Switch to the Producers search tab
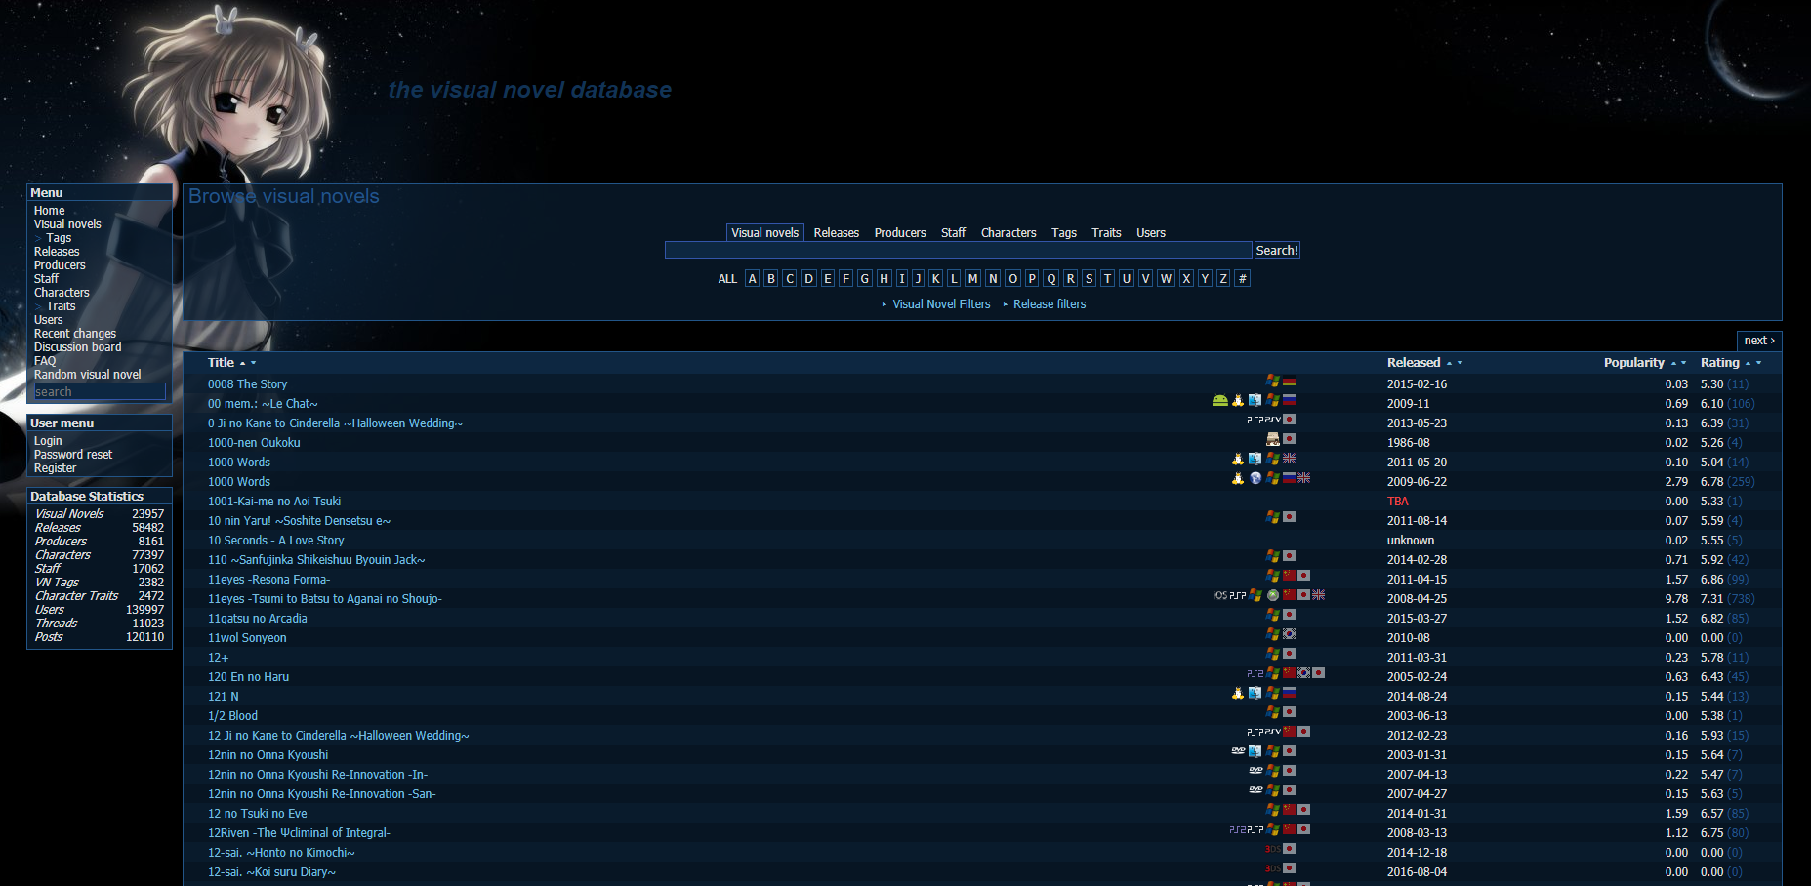The height and width of the screenshot is (886, 1811). tap(899, 233)
